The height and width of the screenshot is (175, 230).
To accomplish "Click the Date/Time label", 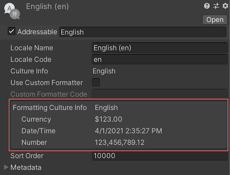I will click(x=39, y=131).
